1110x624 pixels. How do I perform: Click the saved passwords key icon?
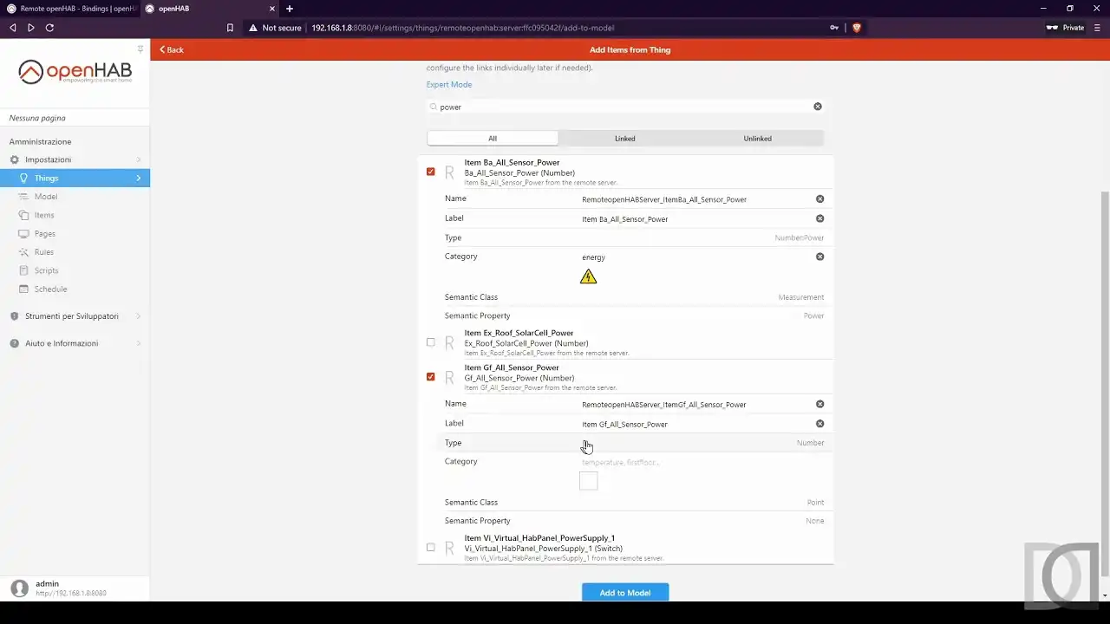834,28
